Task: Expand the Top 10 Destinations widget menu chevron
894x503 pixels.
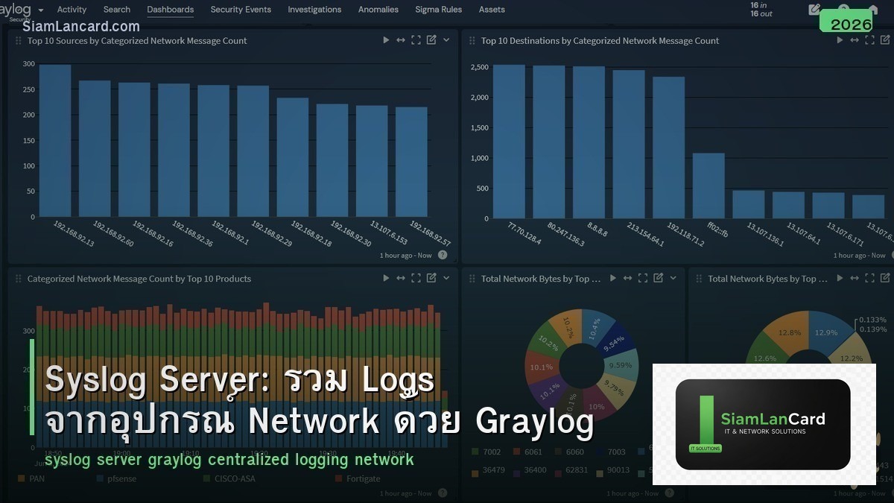Action: pyautogui.click(x=893, y=40)
